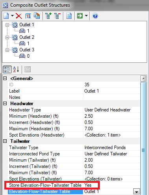This screenshot has width=149, height=195.
Task: Click the Expand All tree icon
Action: 48,16
